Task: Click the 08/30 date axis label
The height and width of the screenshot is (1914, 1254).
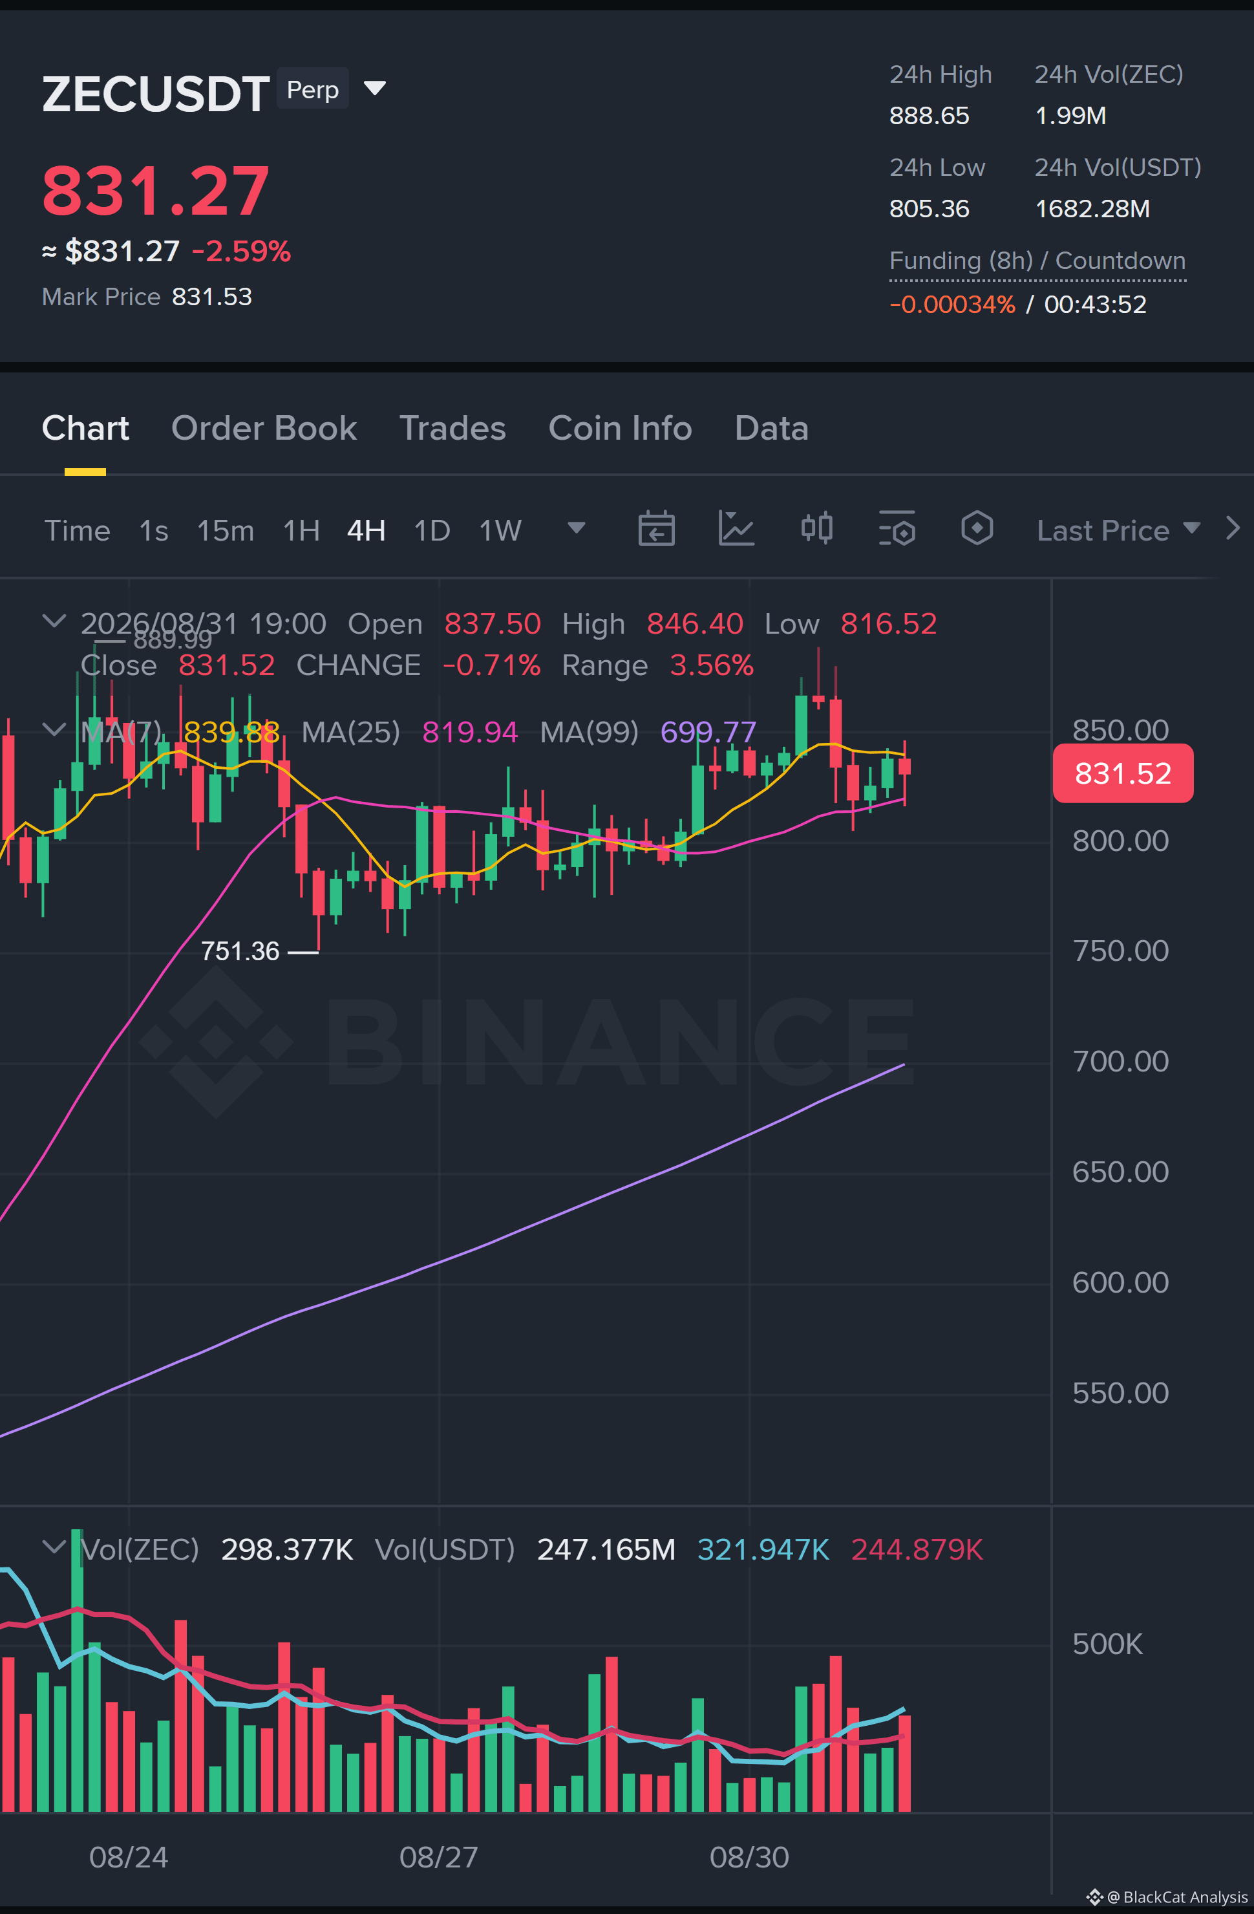Action: 749,1857
